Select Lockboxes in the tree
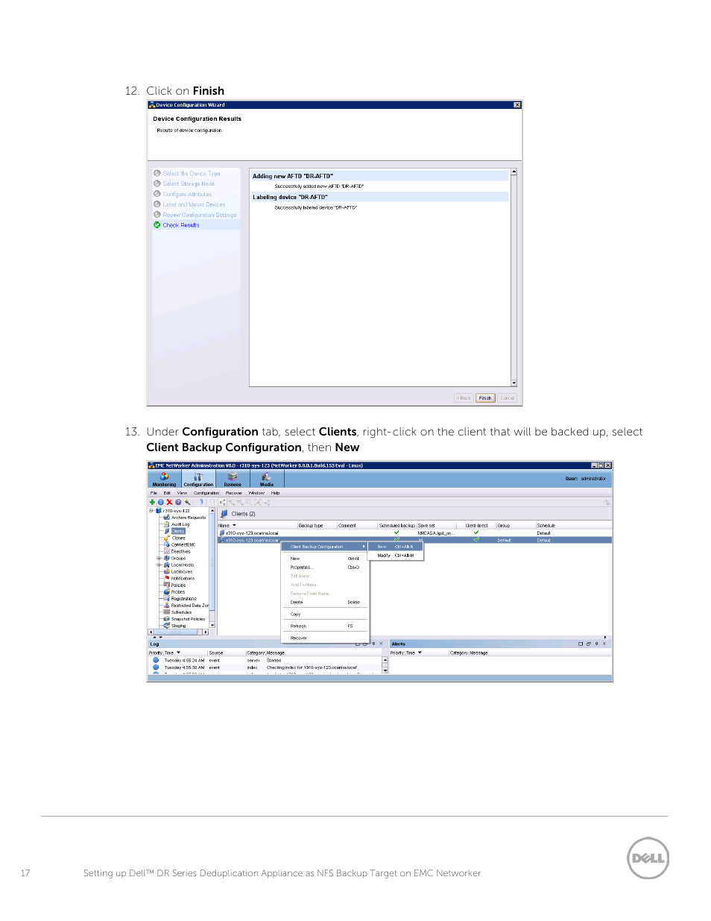 [182, 572]
